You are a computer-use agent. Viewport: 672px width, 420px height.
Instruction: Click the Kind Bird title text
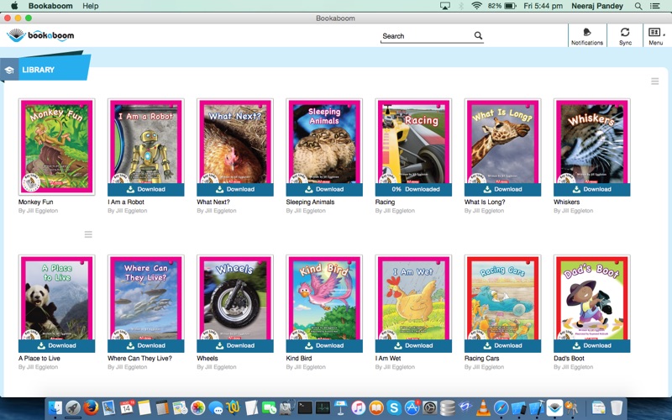(x=299, y=359)
